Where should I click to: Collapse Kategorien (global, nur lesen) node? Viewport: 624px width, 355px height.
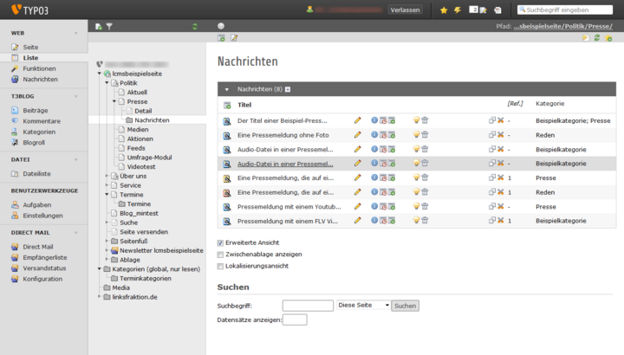(100, 268)
